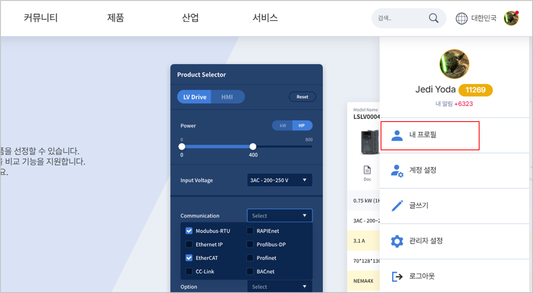The height and width of the screenshot is (293, 533).
Task: Uncheck the EtherCAT communication option
Action: pyautogui.click(x=189, y=258)
